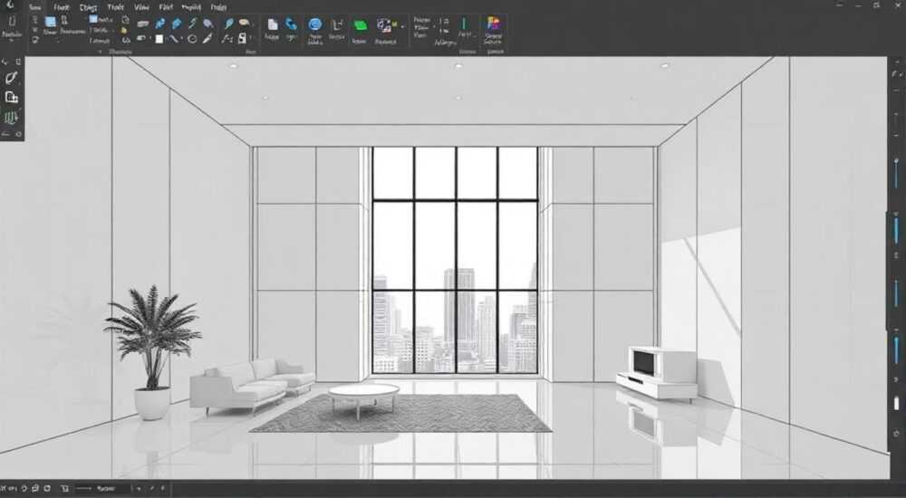906x498 pixels.
Task: Open dropdown arrow beside the blue-red grid icon
Action: 402,25
